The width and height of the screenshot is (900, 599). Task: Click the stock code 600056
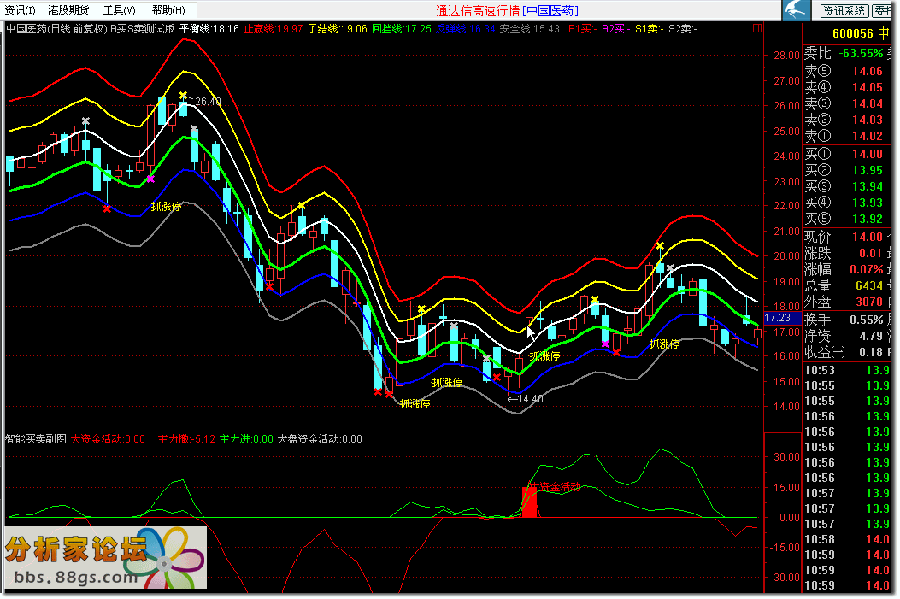click(852, 34)
